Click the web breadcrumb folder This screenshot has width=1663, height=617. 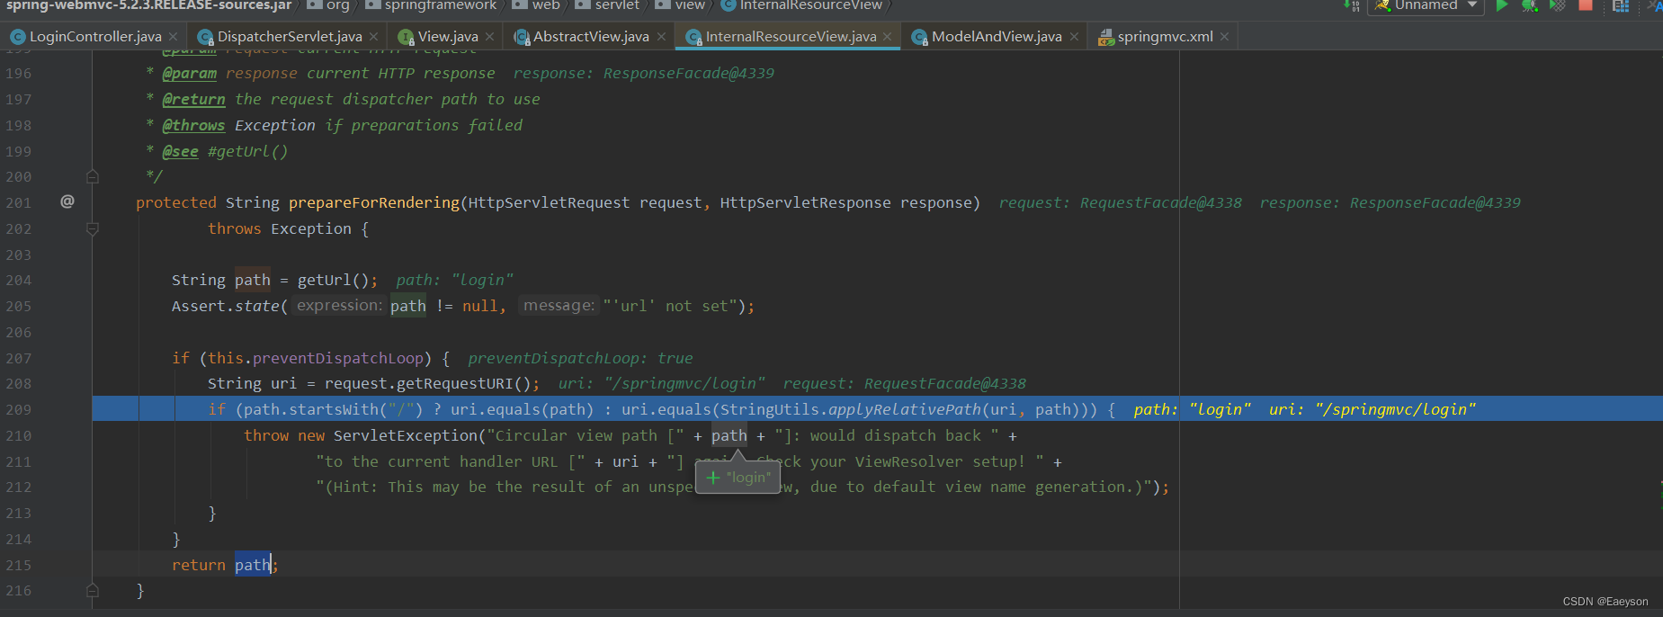tap(536, 5)
